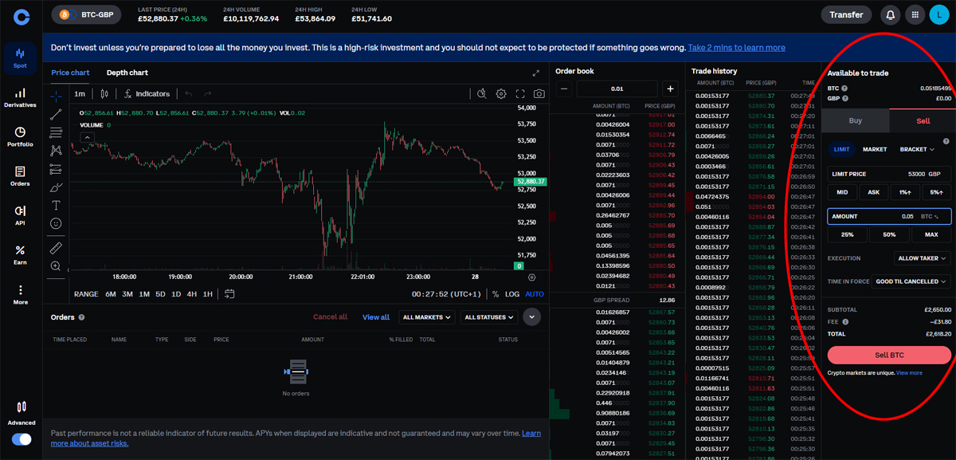Open the apps grid menu
The height and width of the screenshot is (460, 956).
point(915,14)
